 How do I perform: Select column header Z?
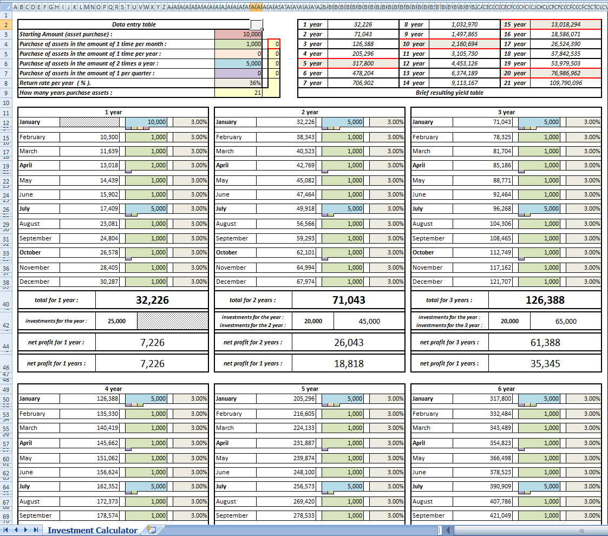coord(164,7)
